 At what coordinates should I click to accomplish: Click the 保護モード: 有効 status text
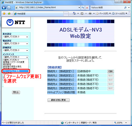[89, 123]
